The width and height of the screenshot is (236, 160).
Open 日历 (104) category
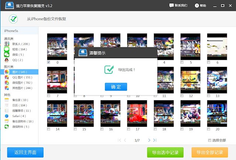(19, 105)
